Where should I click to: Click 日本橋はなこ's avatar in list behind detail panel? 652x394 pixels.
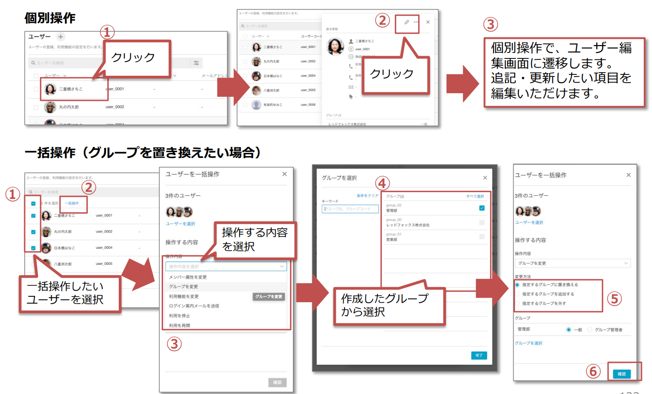256,76
